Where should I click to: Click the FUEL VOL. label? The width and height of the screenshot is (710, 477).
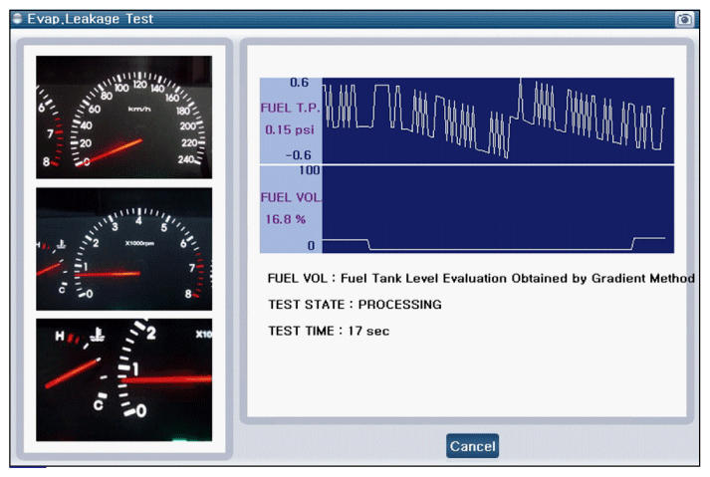pyautogui.click(x=290, y=197)
